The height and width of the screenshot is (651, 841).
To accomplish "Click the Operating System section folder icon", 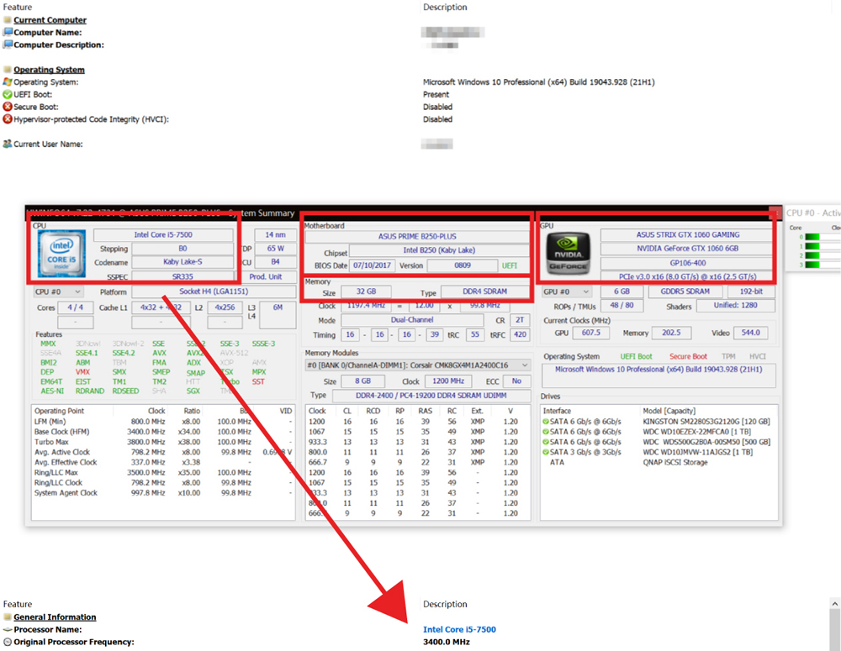I will coord(8,70).
